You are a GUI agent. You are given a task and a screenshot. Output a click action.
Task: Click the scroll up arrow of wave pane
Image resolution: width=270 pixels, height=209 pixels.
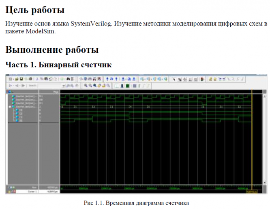[x=264, y=96]
